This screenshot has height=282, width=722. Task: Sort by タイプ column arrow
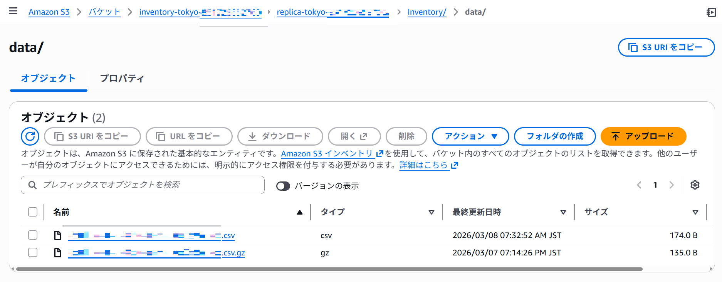tap(431, 212)
